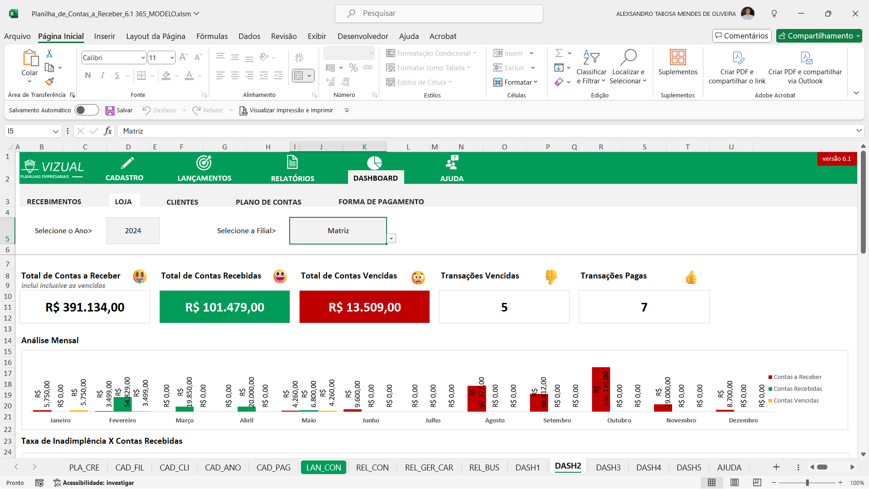The height and width of the screenshot is (489, 869).
Task: Toggle the Salvamento Automático switch
Action: pos(86,110)
